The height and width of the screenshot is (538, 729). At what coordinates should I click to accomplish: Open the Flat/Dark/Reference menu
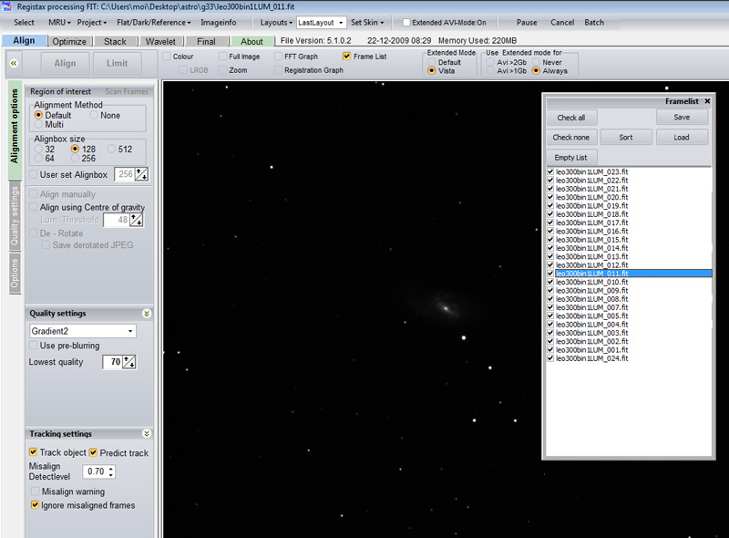153,22
